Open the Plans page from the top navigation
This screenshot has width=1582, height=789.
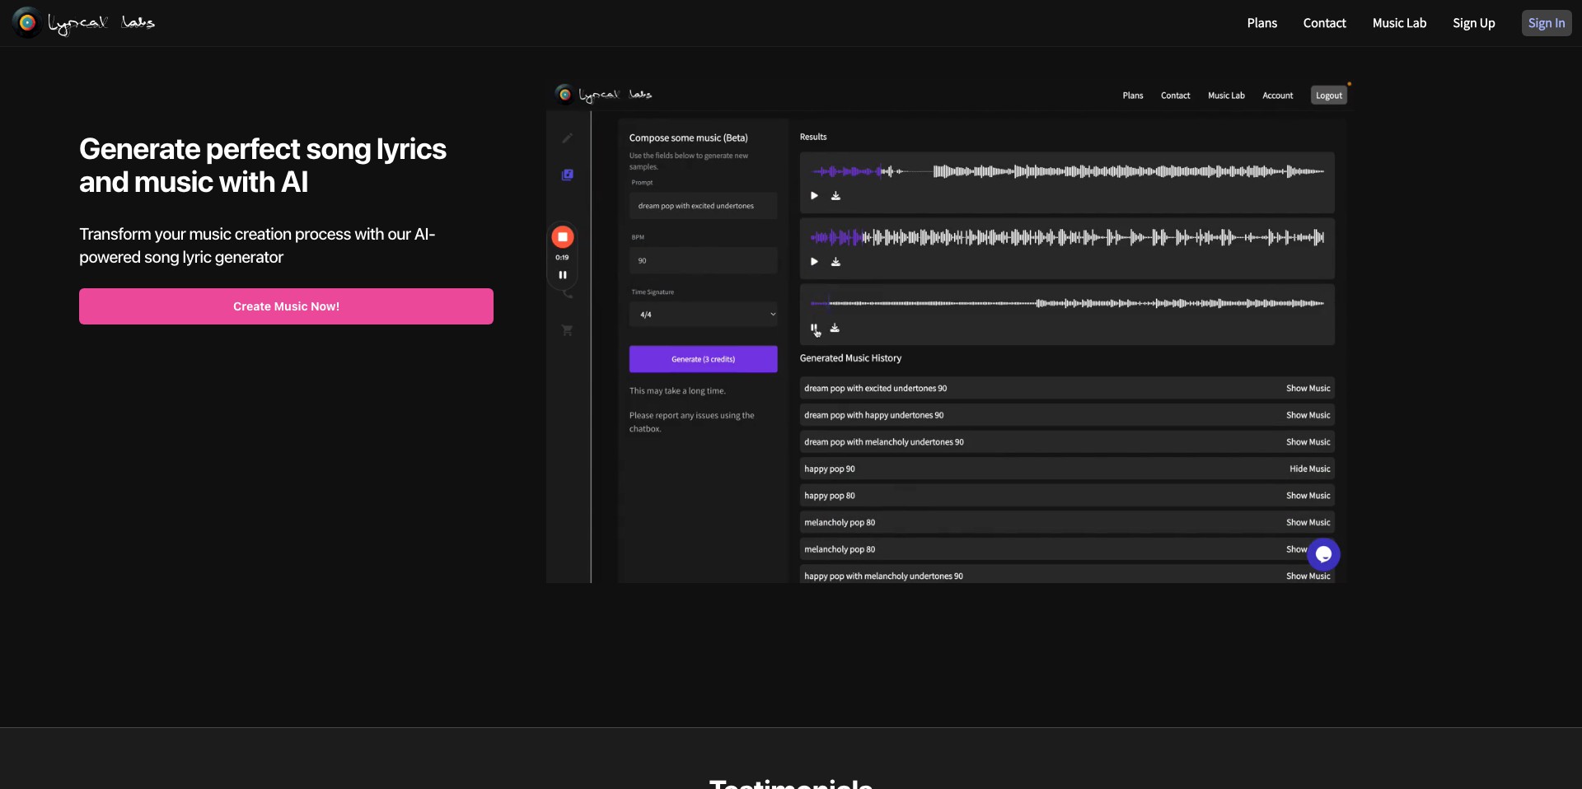pyautogui.click(x=1261, y=23)
